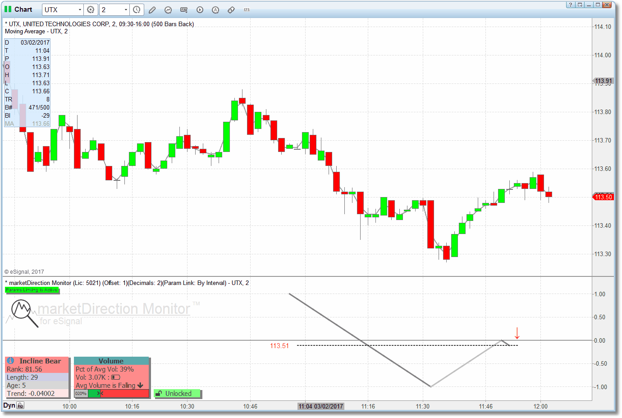Click the Pct of Avg Vol: 39% text
The width and height of the screenshot is (622, 418).
[x=105, y=369]
